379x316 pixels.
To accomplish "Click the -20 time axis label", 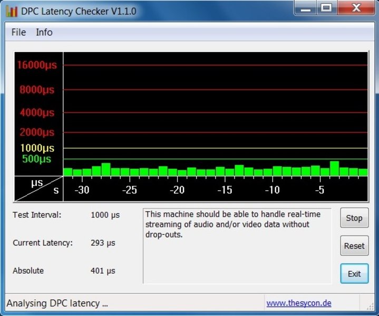I will (x=177, y=190).
